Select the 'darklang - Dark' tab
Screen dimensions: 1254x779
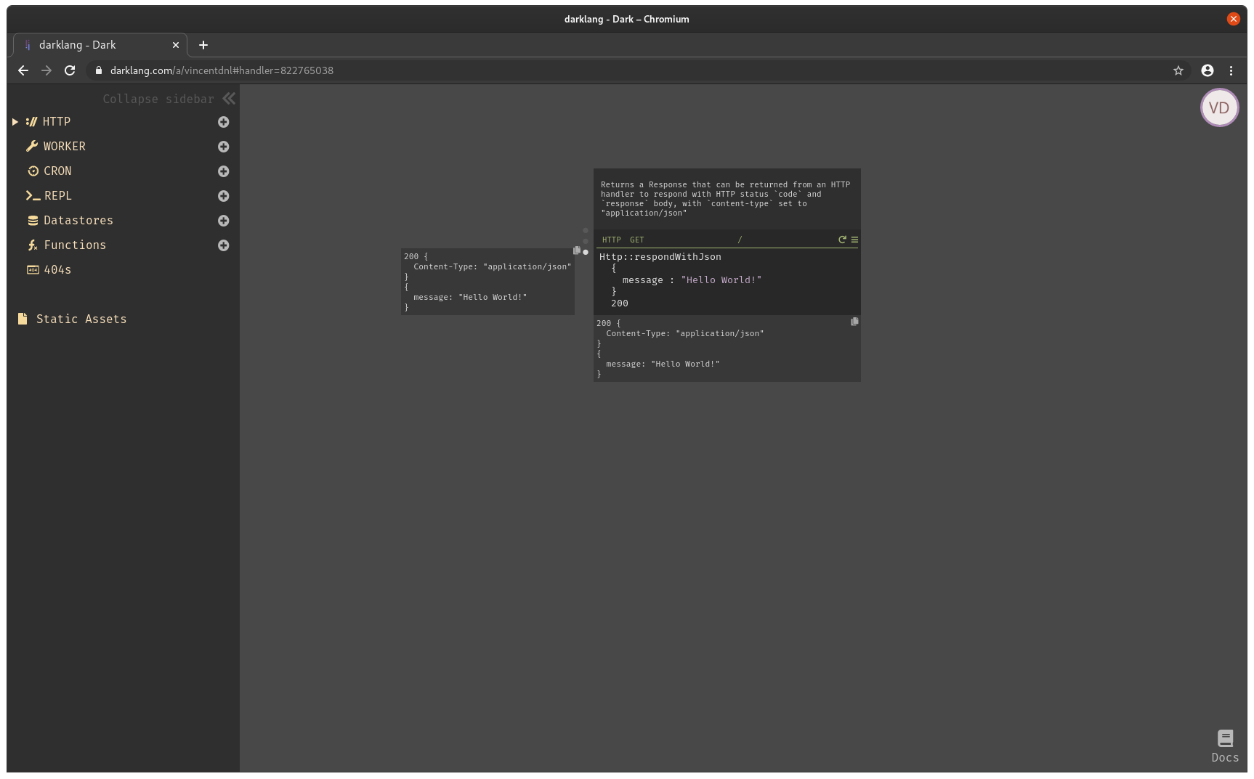point(100,45)
